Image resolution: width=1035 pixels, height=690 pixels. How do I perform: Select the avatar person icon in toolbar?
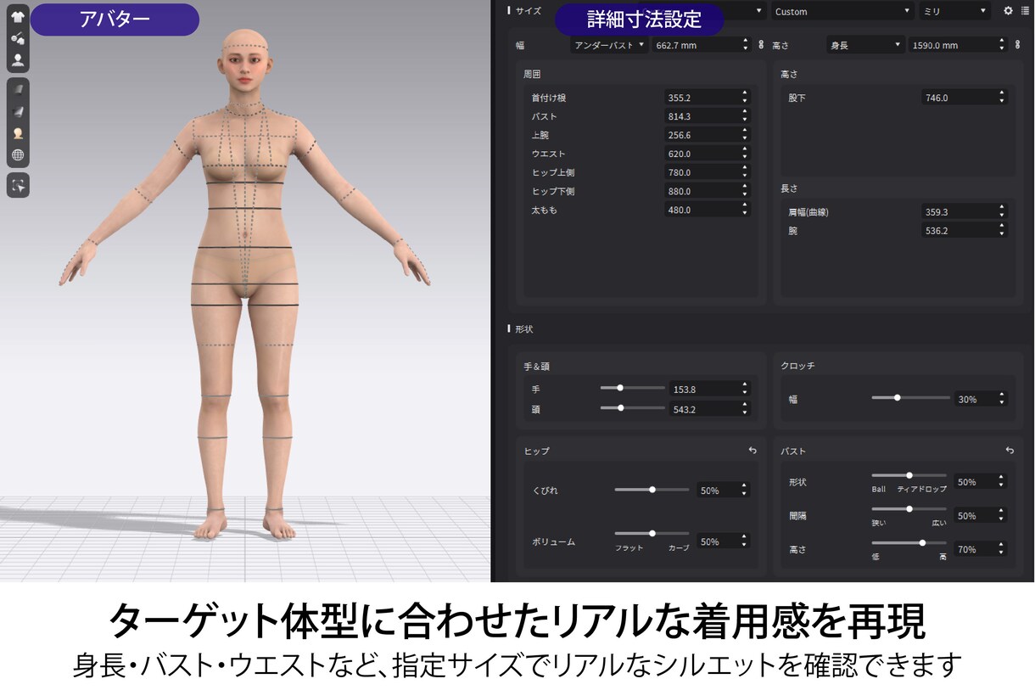tap(17, 60)
